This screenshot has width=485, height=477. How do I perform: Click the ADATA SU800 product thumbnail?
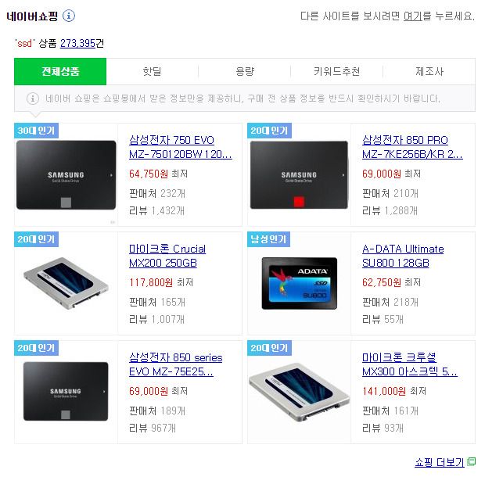point(300,283)
